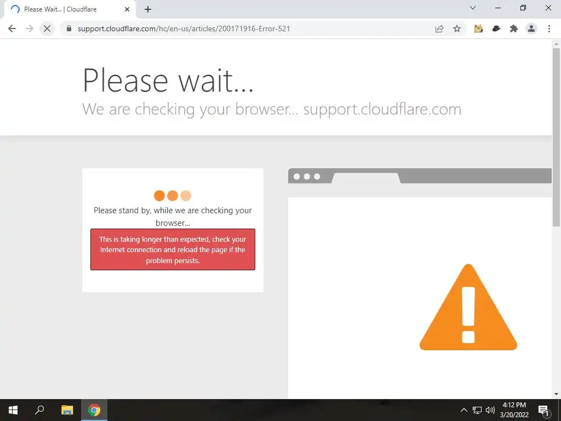
Task: Open the Chrome profile avatar
Action: [x=531, y=29]
